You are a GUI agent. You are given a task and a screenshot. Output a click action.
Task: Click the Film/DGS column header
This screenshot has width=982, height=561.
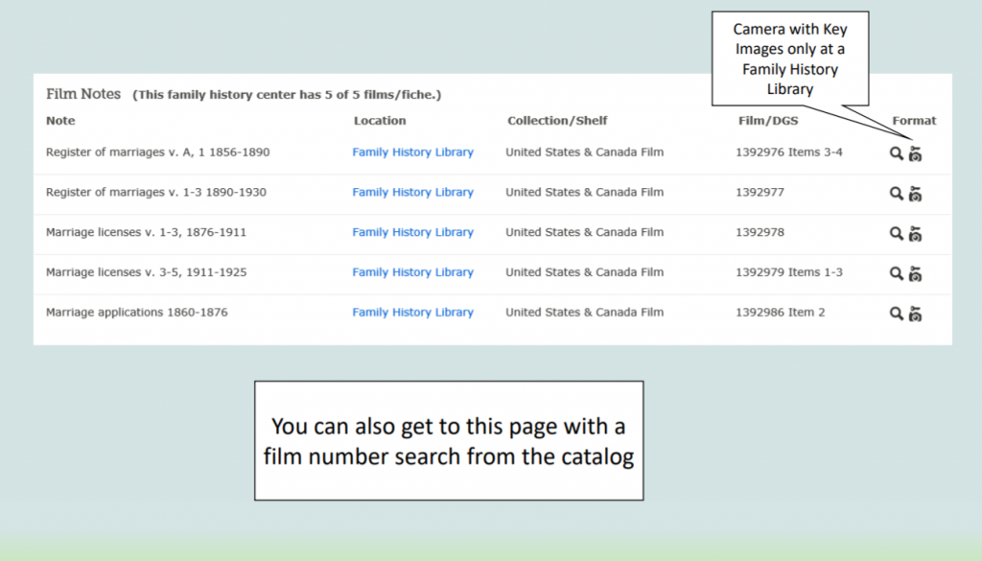pos(768,121)
